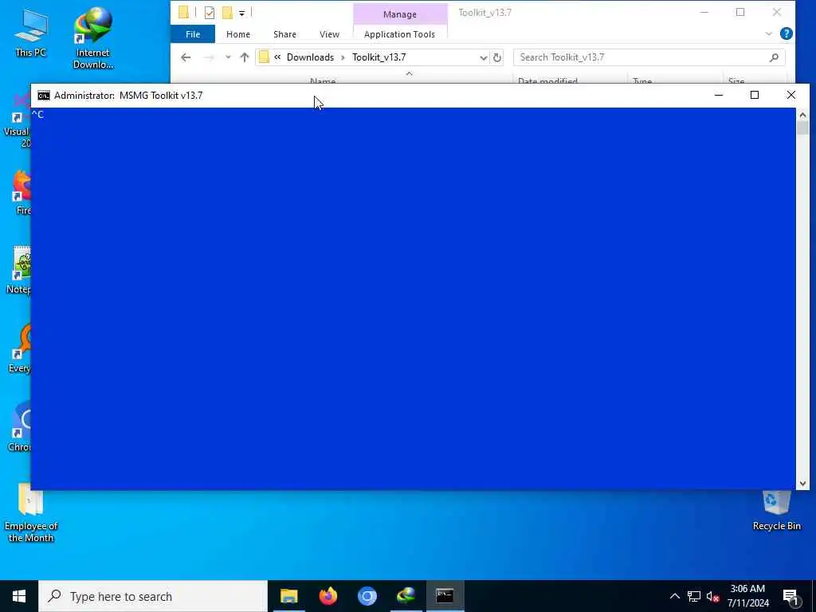Open the Windows Start menu
Viewport: 816px width, 612px height.
coord(19,596)
